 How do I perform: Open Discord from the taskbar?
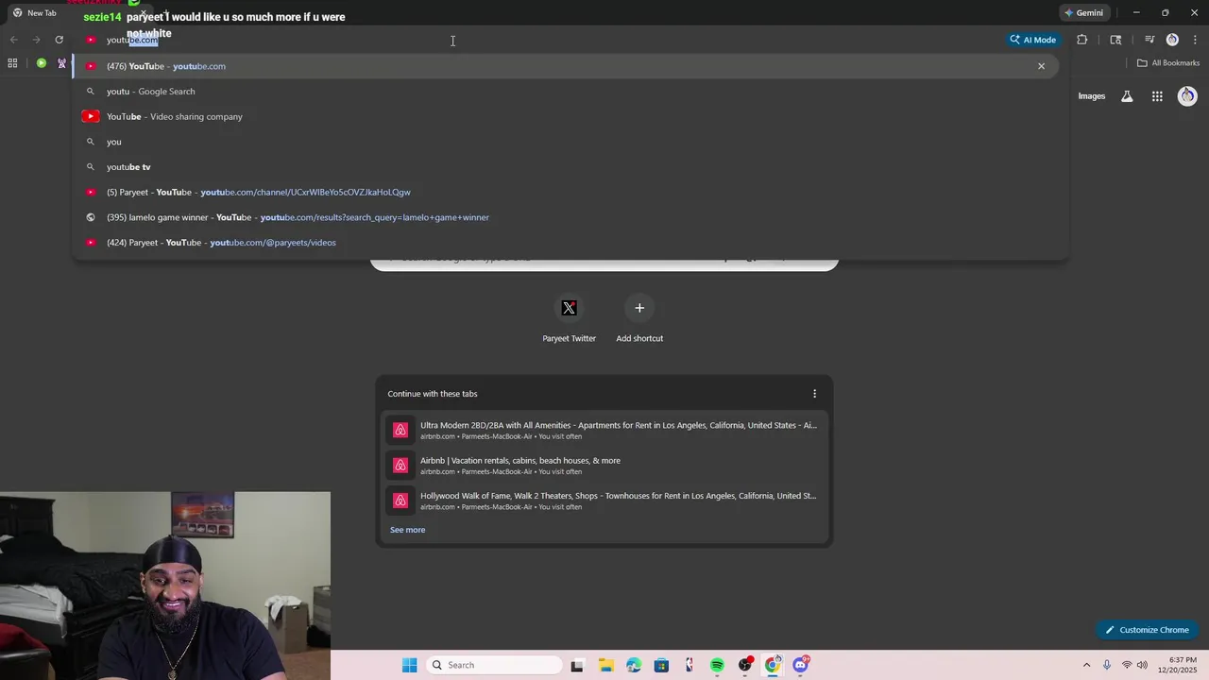tap(801, 665)
